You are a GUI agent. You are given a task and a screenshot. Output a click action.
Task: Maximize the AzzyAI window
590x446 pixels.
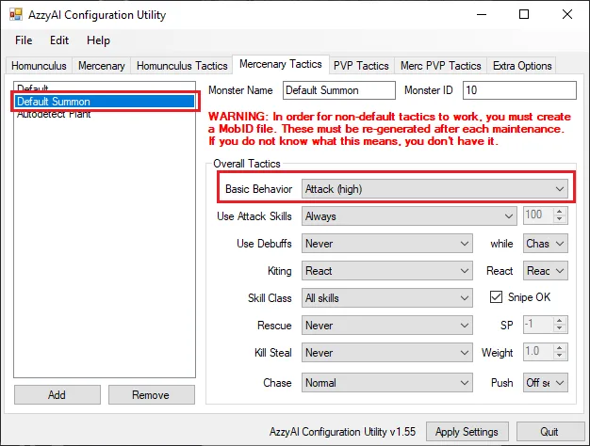point(524,15)
